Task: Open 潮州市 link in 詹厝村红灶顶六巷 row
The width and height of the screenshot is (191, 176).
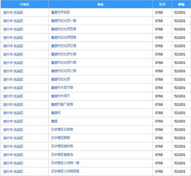Action: (8, 63)
